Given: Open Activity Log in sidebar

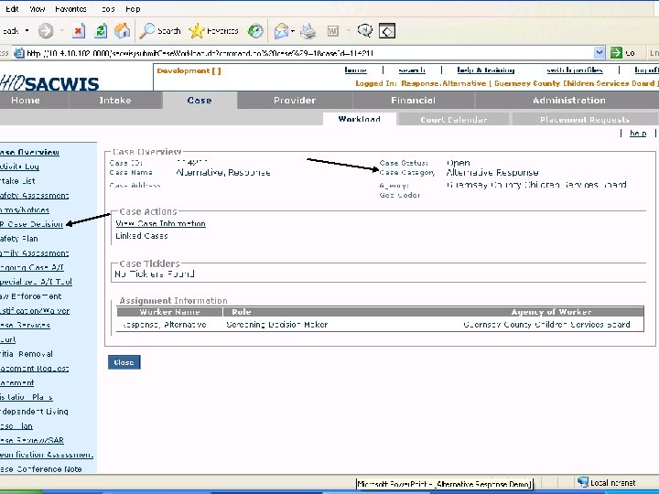Looking at the screenshot, I should 19,166.
